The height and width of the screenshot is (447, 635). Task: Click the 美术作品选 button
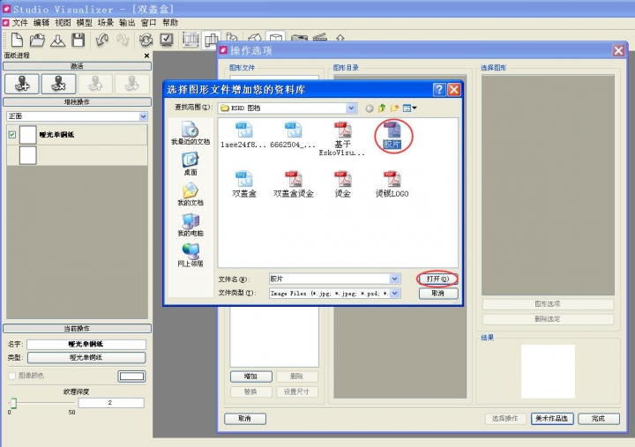point(553,418)
